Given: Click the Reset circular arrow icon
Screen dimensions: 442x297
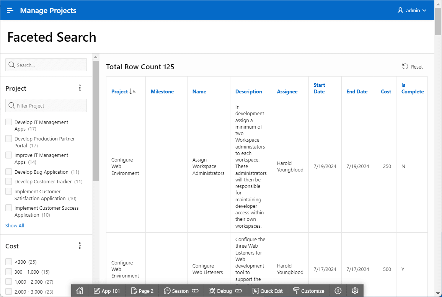Looking at the screenshot, I should click(405, 67).
